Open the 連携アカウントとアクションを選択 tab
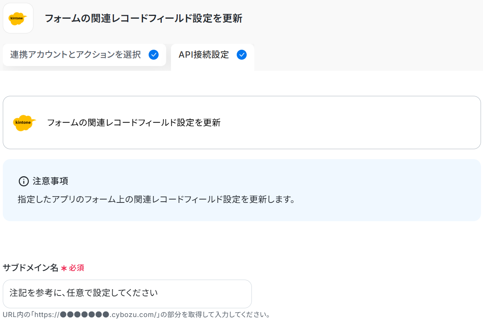 point(76,55)
